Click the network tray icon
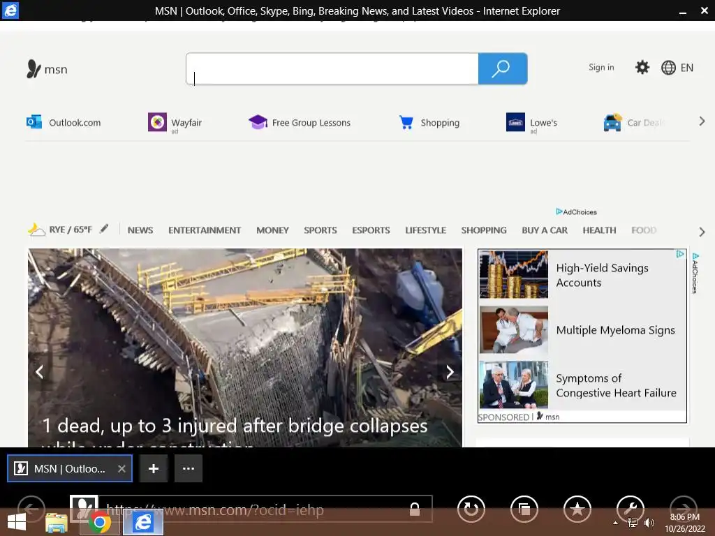This screenshot has height=536, width=715. [633, 523]
